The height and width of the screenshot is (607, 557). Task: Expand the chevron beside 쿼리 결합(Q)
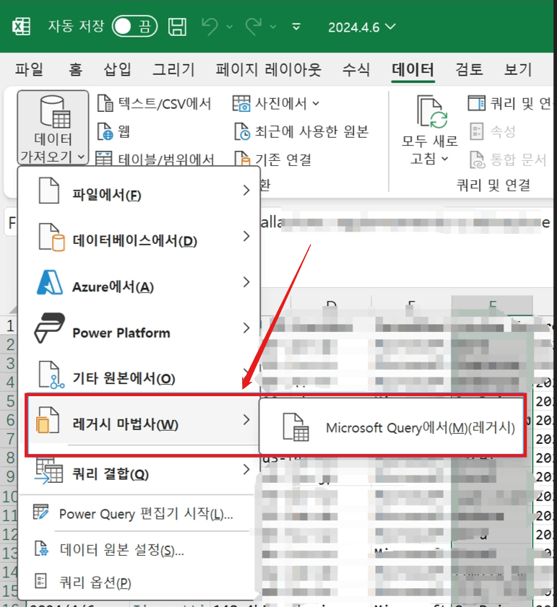[246, 470]
